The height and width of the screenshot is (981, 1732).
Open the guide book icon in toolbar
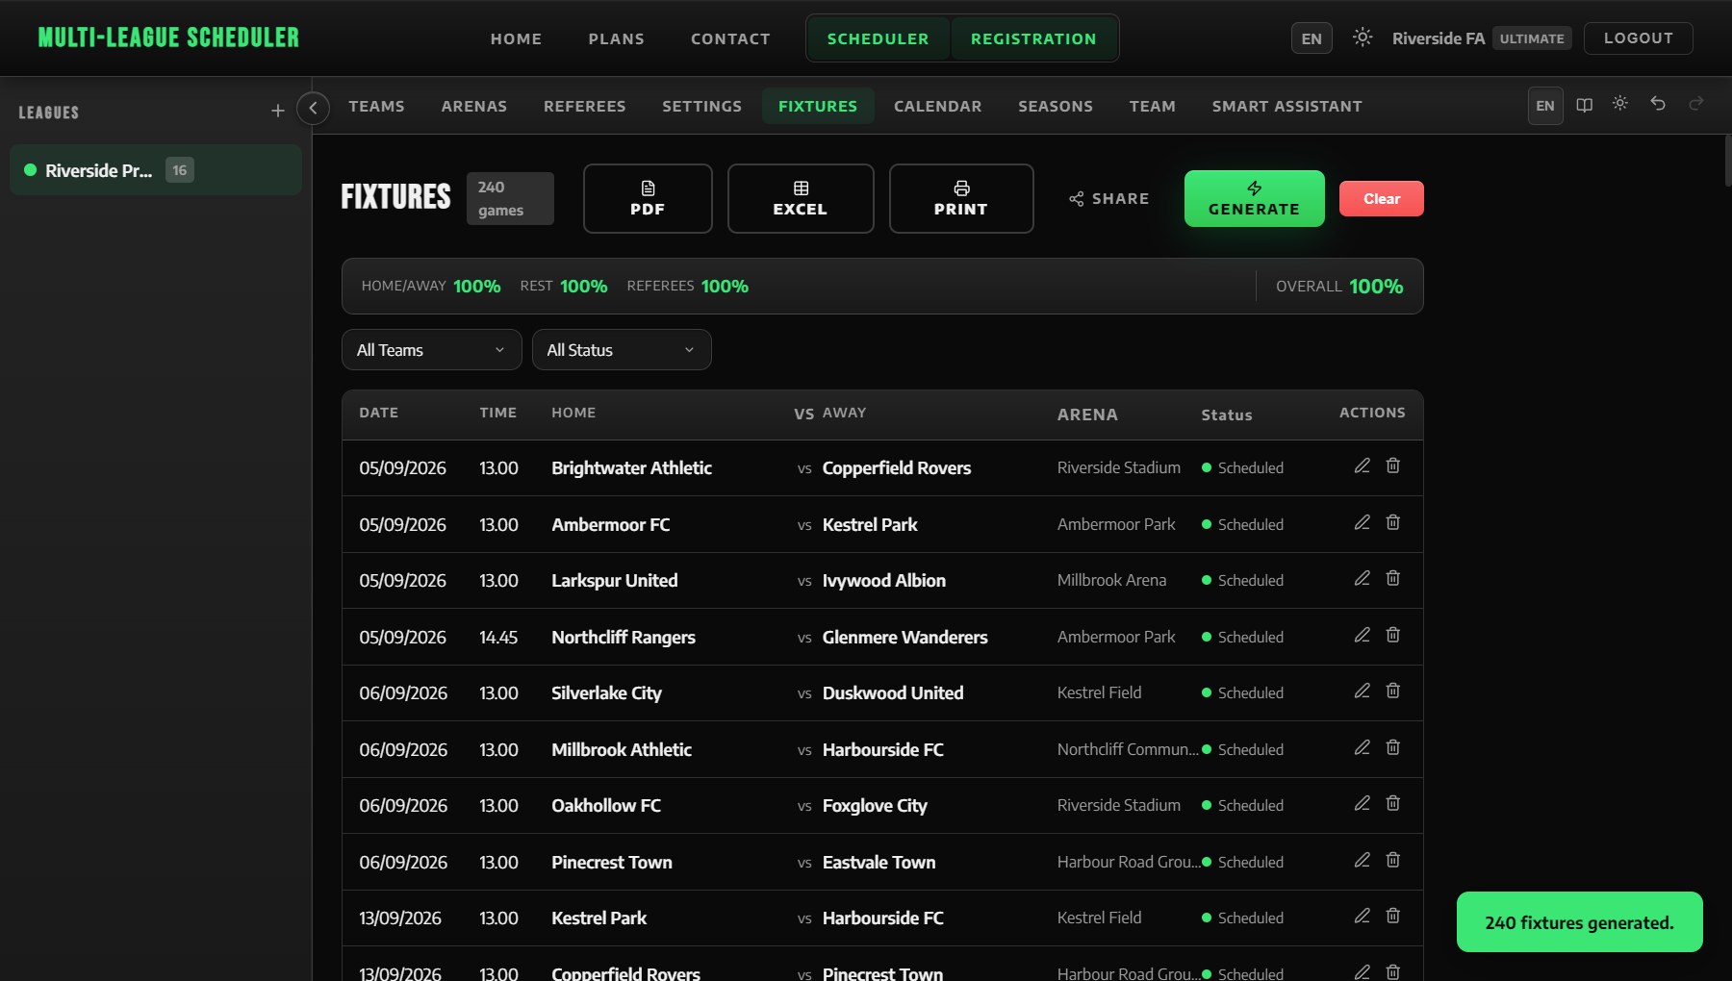[x=1584, y=105]
